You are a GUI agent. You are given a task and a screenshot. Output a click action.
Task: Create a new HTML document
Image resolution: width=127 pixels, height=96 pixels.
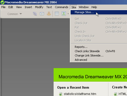pyautogui.click(x=123, y=94)
